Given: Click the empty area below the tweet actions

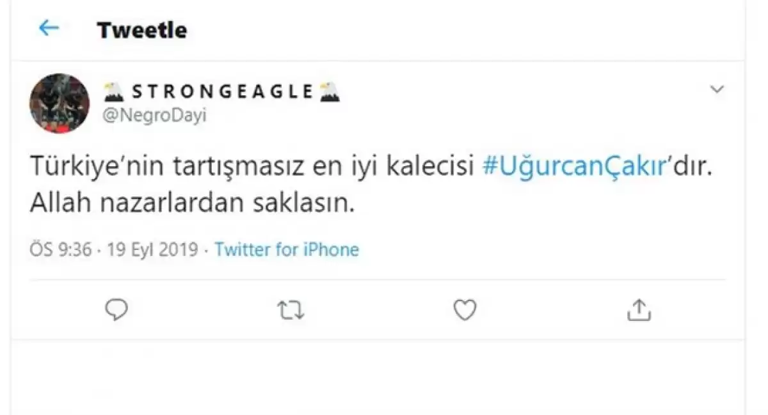Looking at the screenshot, I should 378,377.
